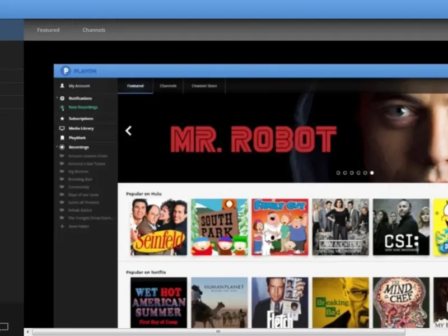Image resolution: width=448 pixels, height=336 pixels.
Task: Select first carousel dot
Action: pos(338,173)
